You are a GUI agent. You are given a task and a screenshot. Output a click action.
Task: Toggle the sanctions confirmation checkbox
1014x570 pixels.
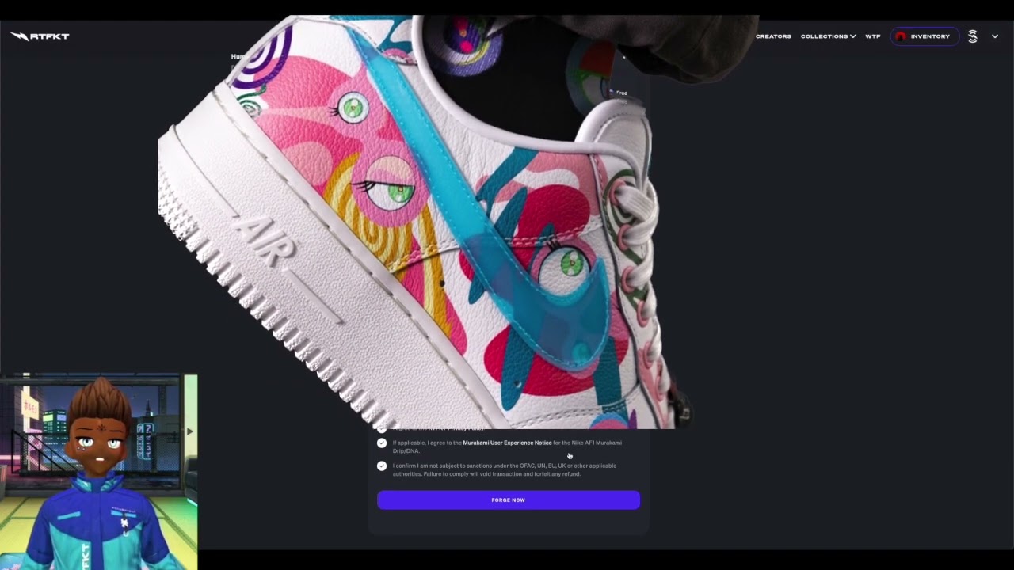pyautogui.click(x=382, y=466)
